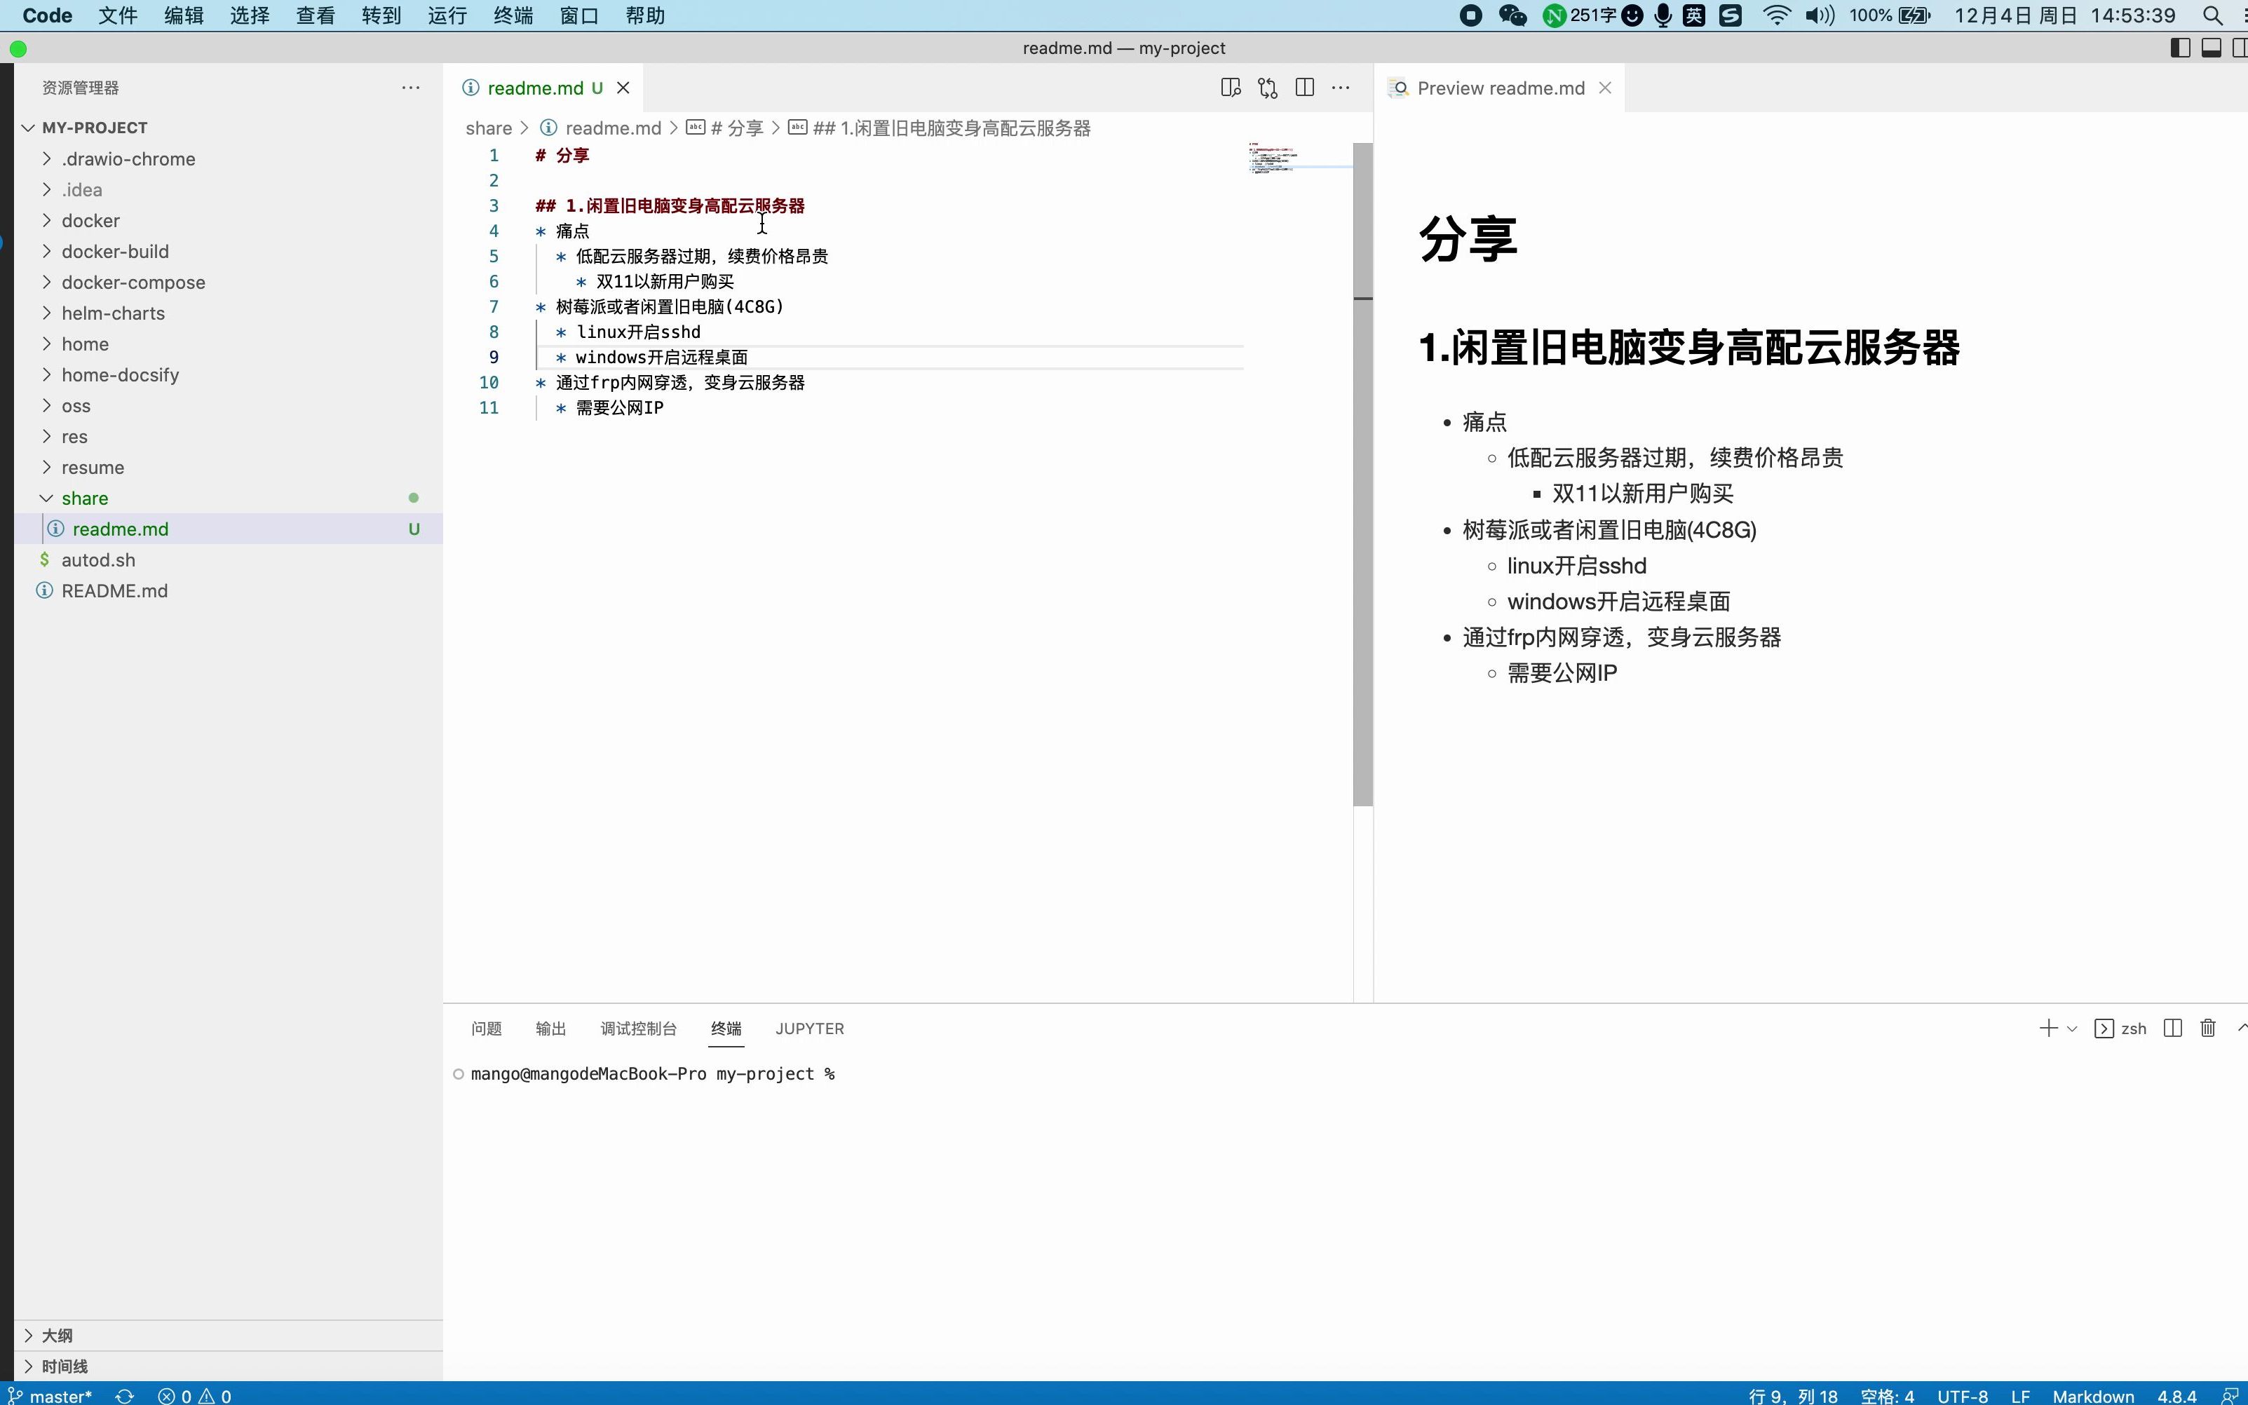Click the master branch status item
2248x1405 pixels.
click(x=51, y=1396)
